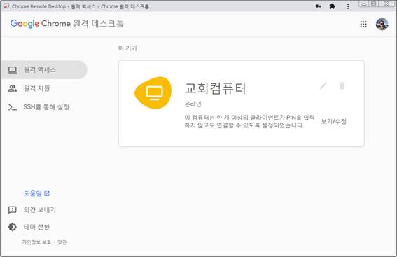Screen dimensions: 397x257
Task: Click 테마 전환 theme switch
Action: [x=29, y=227]
